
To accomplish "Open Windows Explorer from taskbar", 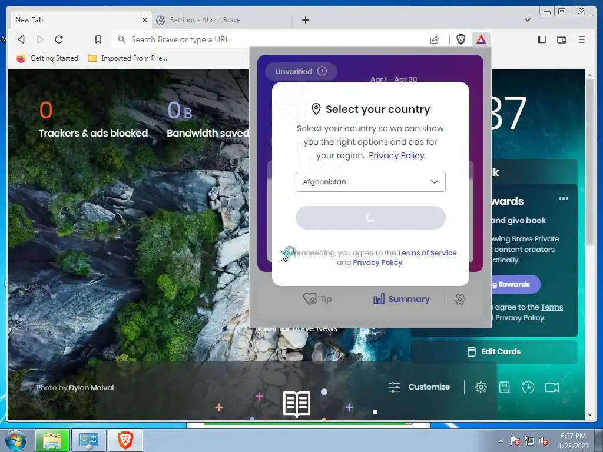I will tap(52, 440).
